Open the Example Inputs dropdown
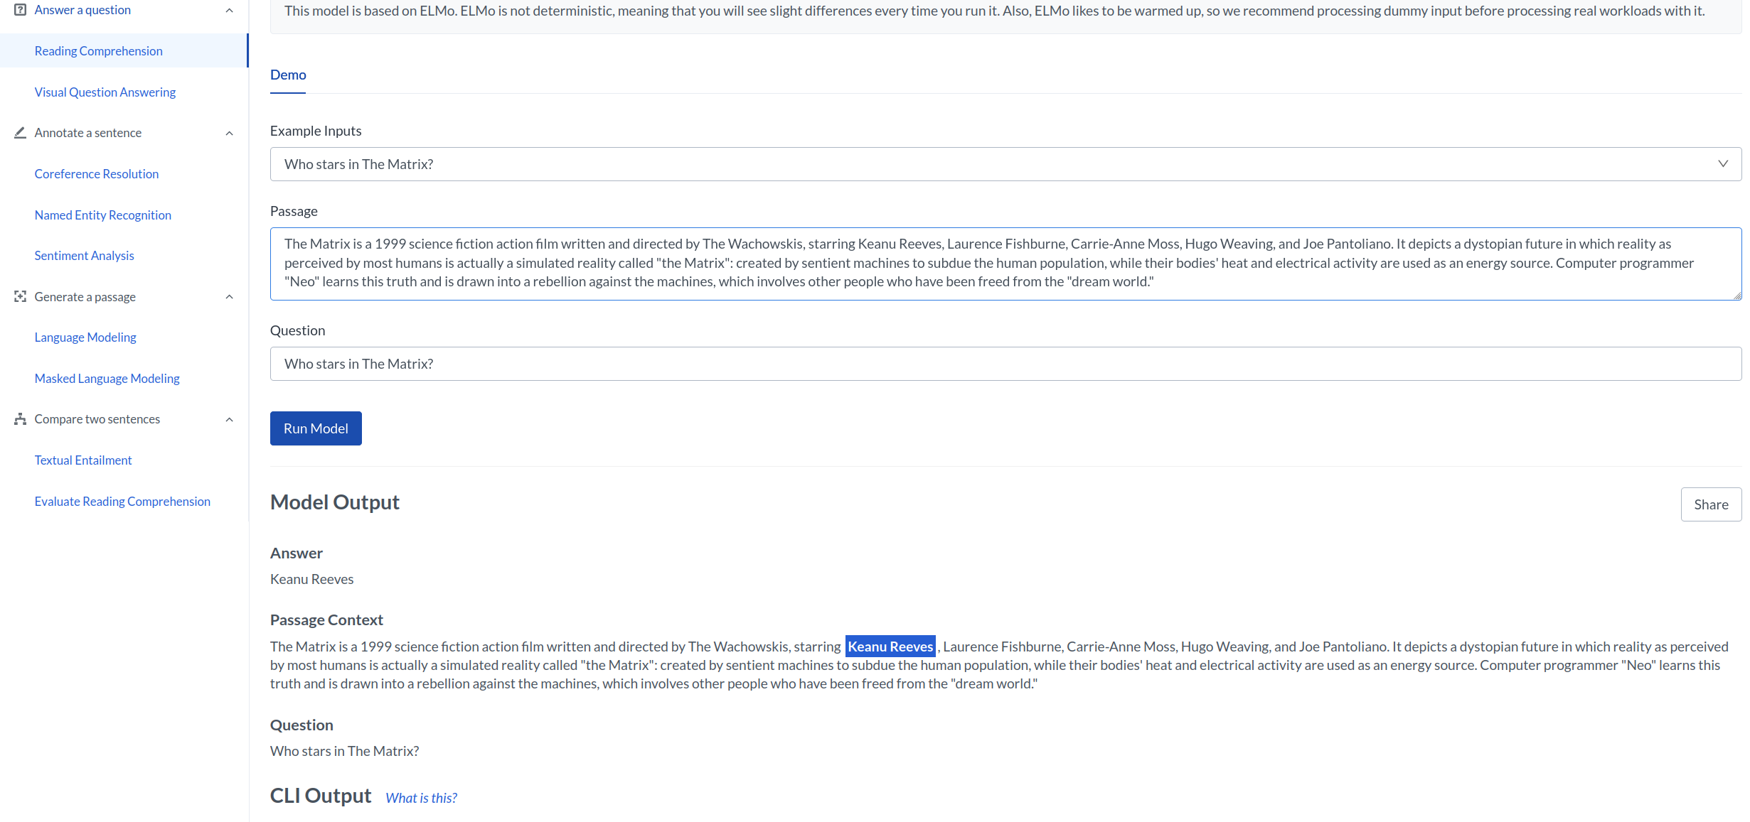 click(1005, 164)
